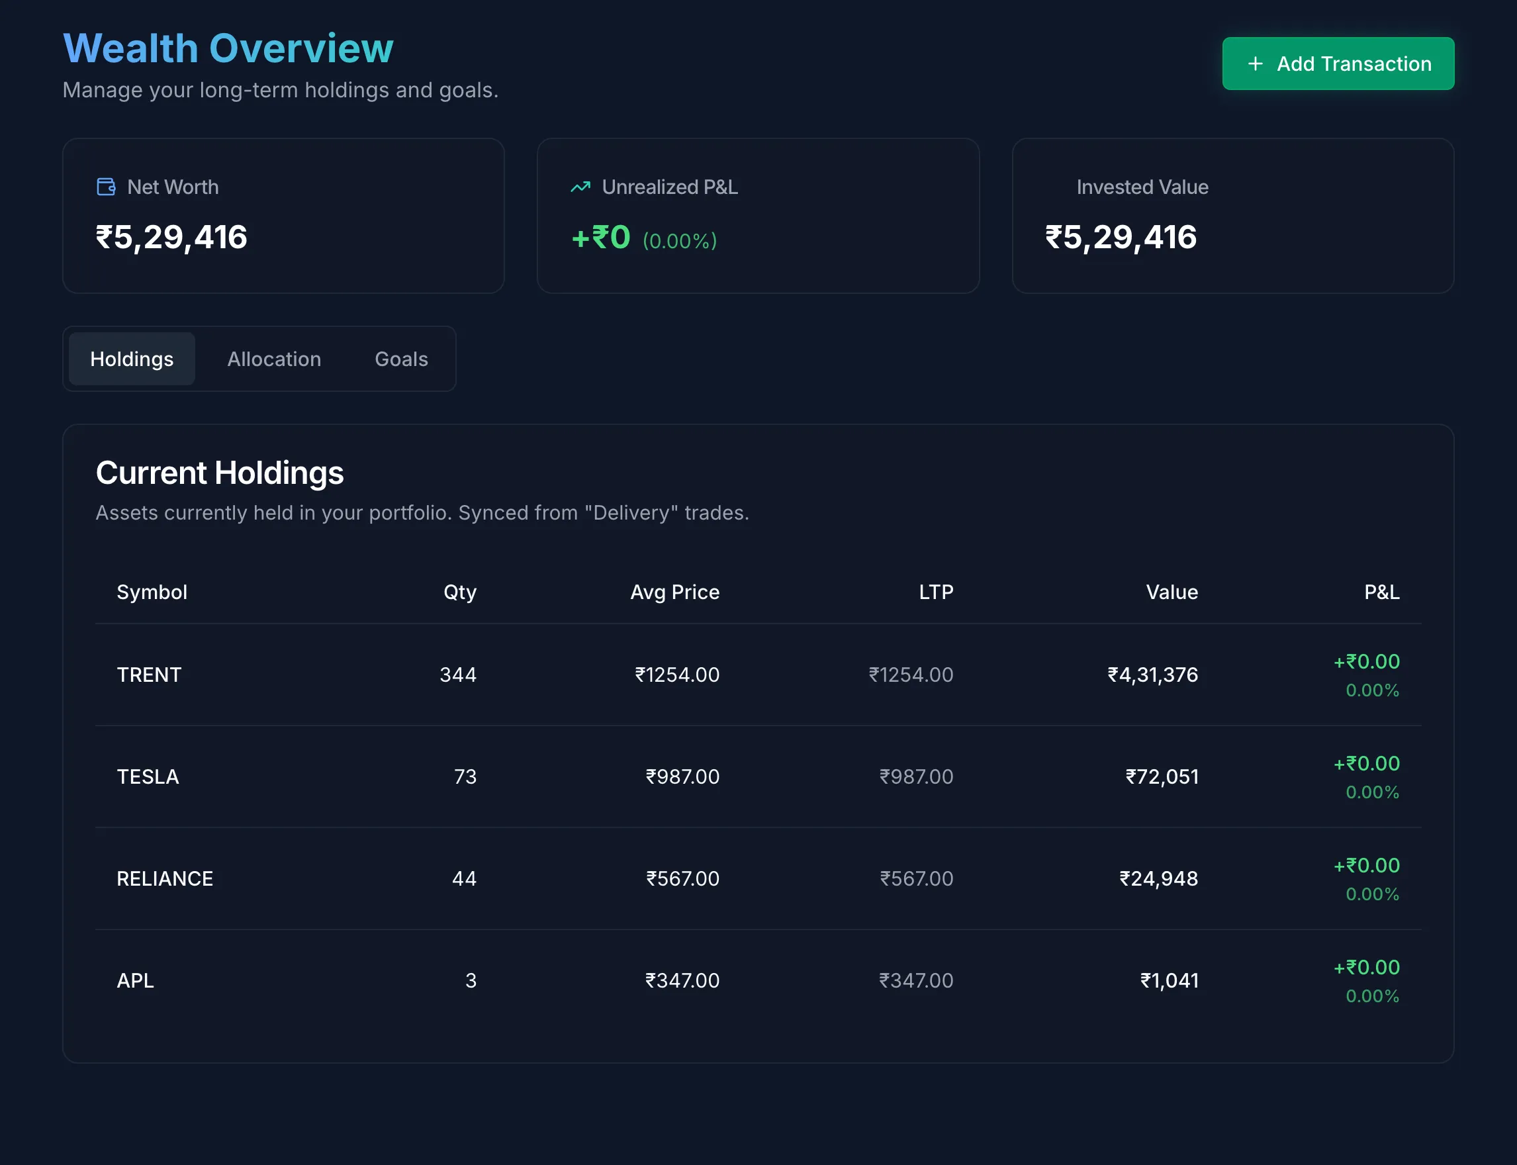Open the Goals tab
The height and width of the screenshot is (1165, 1517).
pos(400,359)
